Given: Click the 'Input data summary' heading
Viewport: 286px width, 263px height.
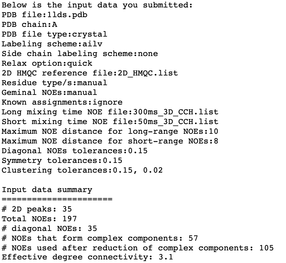Looking at the screenshot, I should [47, 190].
